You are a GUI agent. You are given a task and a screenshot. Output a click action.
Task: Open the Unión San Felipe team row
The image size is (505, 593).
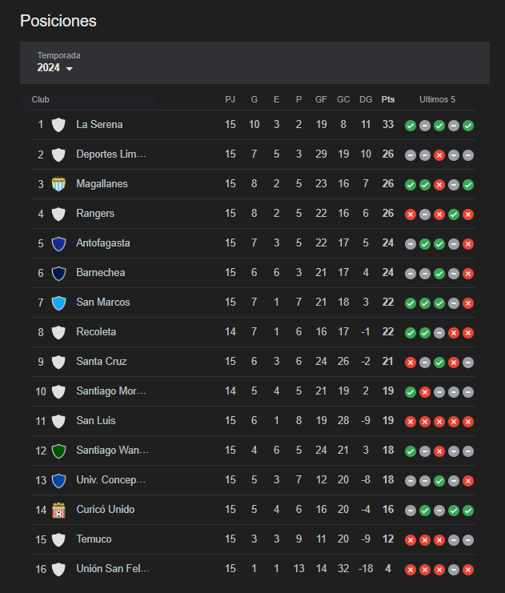point(253,569)
